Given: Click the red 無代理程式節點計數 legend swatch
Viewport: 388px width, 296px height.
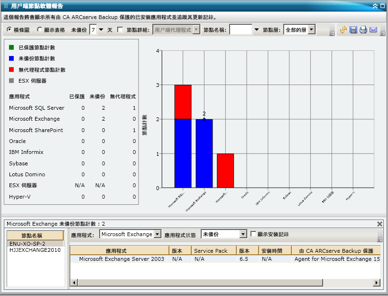Looking at the screenshot, I should (x=11, y=69).
